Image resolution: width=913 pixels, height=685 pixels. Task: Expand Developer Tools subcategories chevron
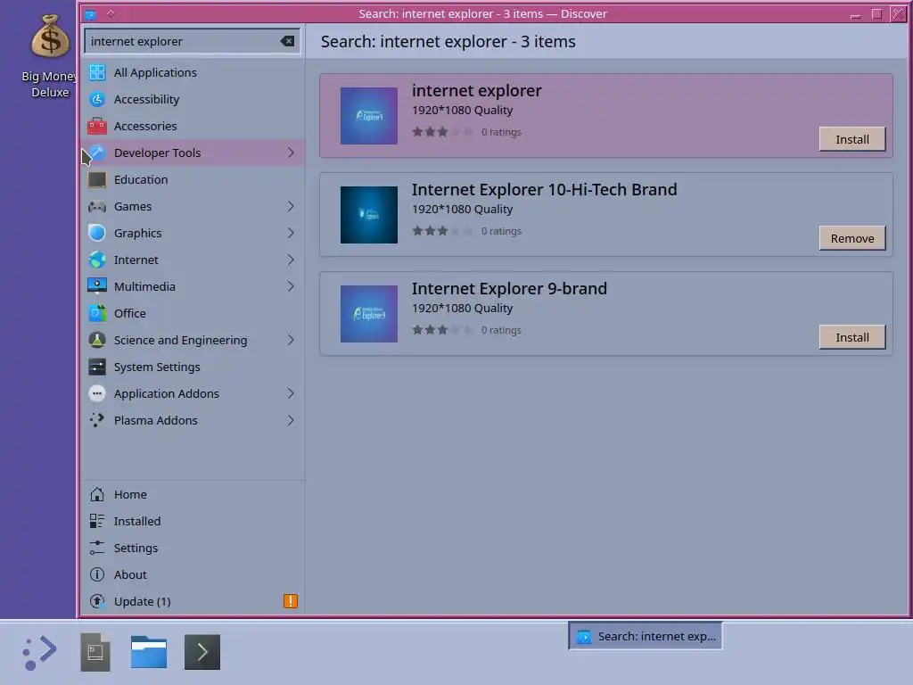(291, 153)
